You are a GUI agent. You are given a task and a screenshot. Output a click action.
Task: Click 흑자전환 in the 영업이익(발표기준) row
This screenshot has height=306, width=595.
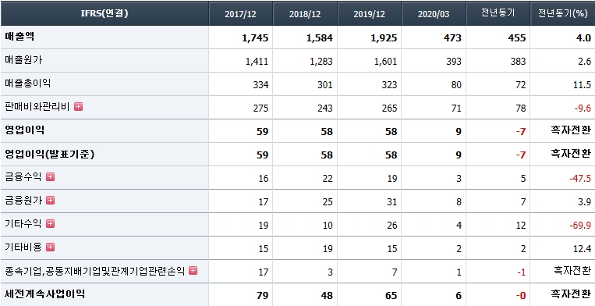click(x=571, y=154)
